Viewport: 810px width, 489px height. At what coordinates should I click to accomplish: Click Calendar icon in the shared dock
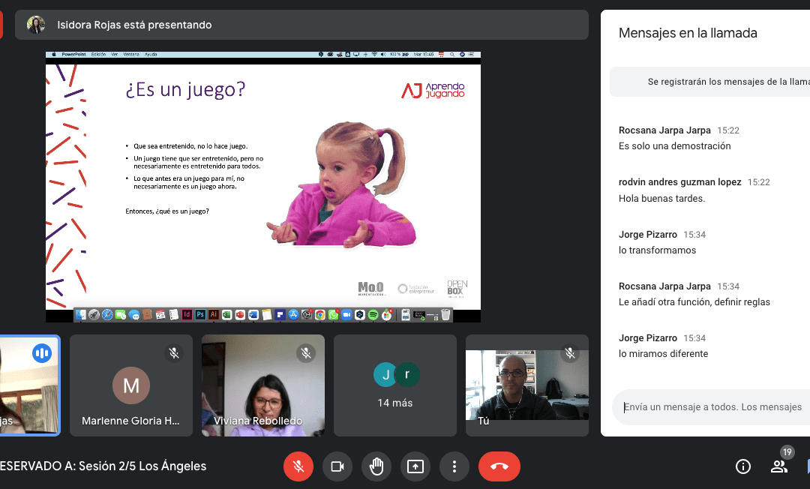(160, 314)
